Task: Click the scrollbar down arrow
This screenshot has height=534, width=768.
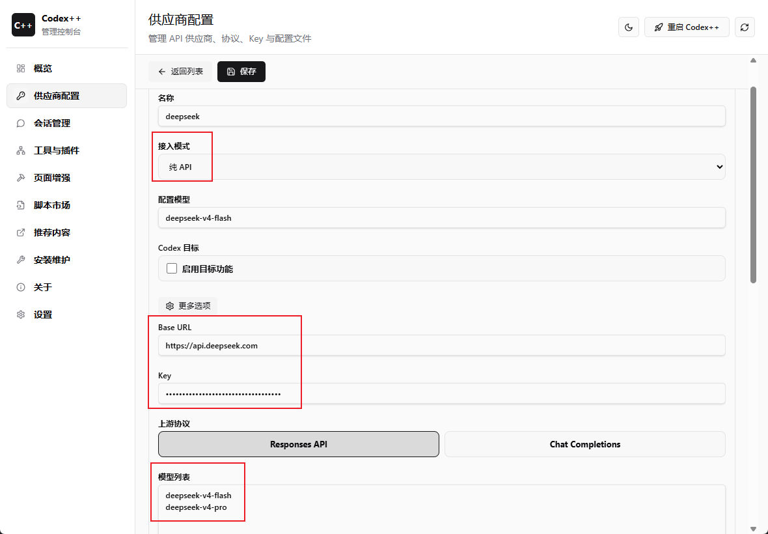Action: 753,528
